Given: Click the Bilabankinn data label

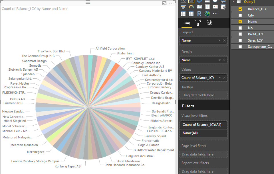Looking at the screenshot, I should pos(125,53).
